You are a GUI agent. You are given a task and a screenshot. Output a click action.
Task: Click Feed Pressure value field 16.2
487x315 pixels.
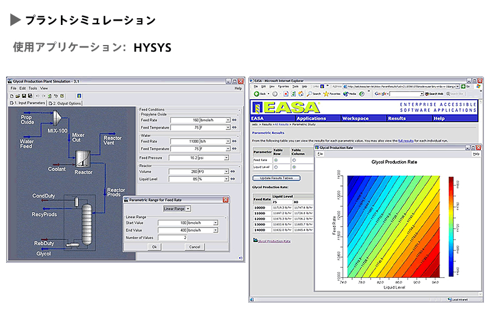(183, 158)
